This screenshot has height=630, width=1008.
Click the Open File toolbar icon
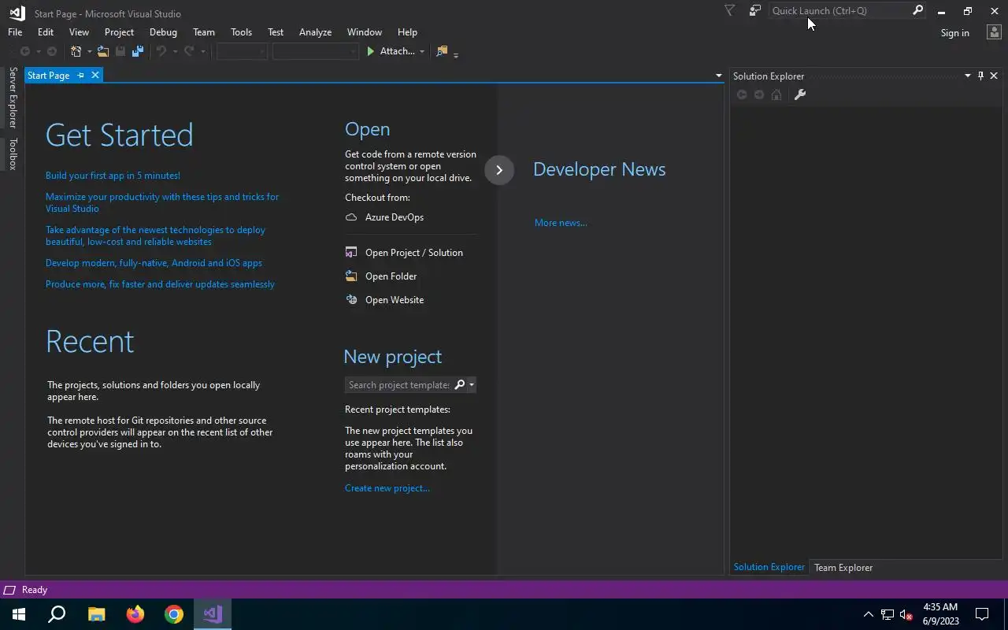[x=102, y=51]
